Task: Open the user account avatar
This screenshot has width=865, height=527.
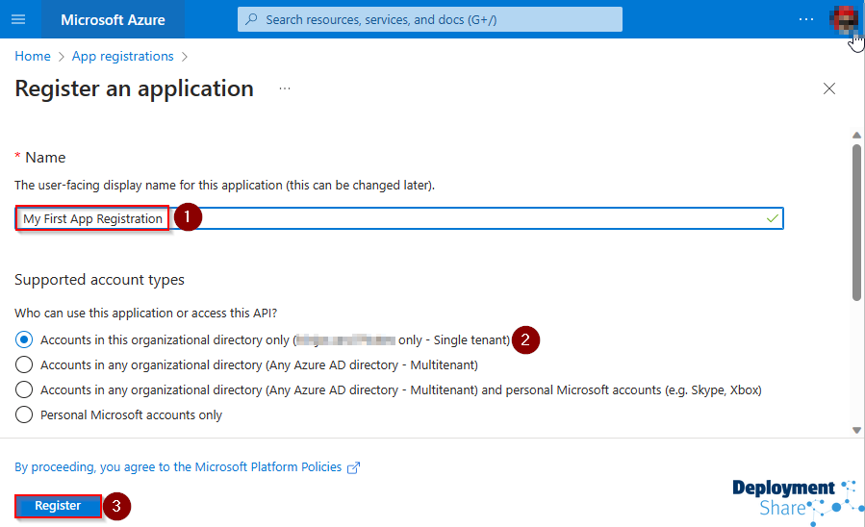Action: pyautogui.click(x=844, y=19)
